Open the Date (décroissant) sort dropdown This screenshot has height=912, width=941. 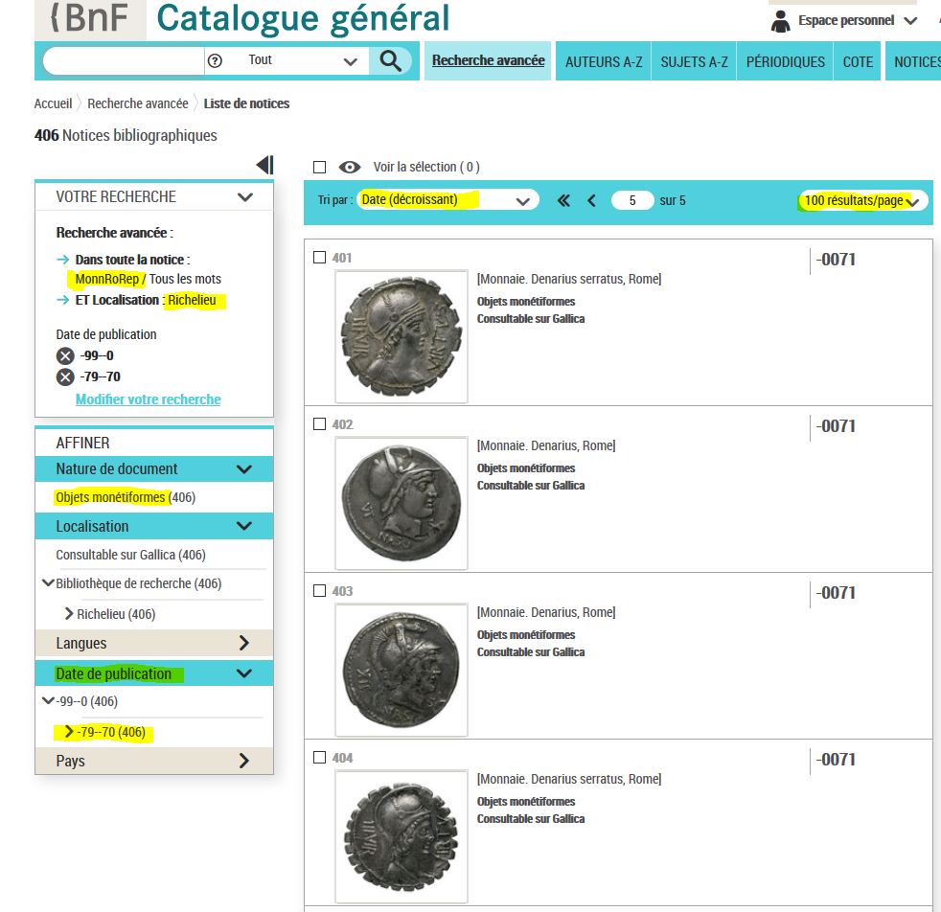(446, 200)
